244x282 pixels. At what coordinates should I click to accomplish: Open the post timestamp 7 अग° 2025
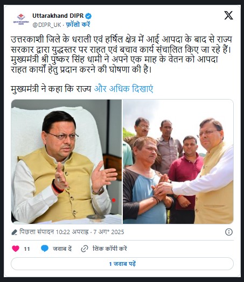pyautogui.click(x=109, y=232)
